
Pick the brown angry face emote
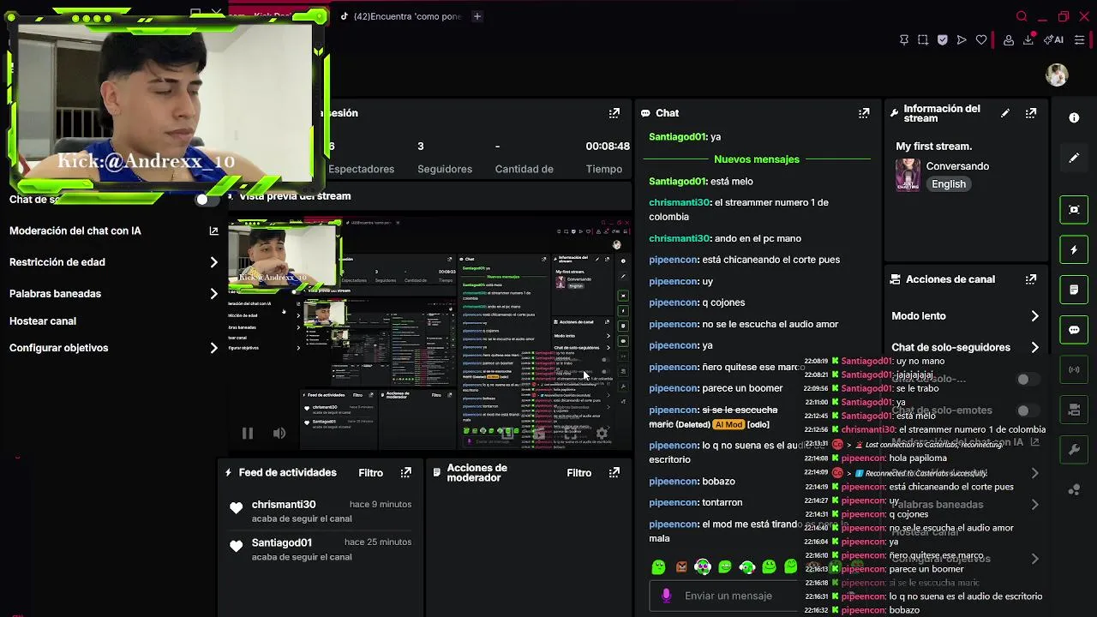(681, 566)
